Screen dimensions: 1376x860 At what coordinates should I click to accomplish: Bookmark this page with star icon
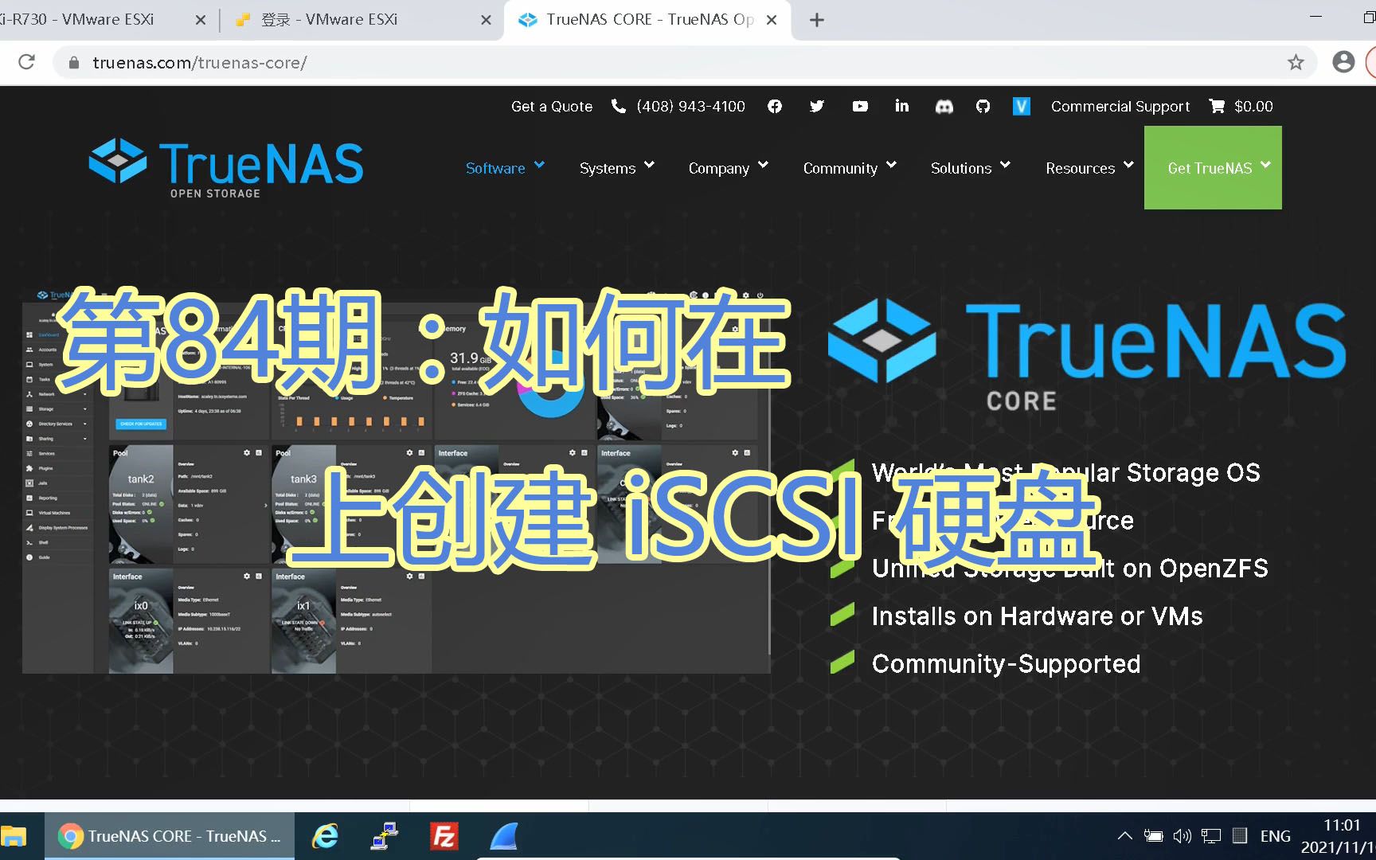(1296, 62)
